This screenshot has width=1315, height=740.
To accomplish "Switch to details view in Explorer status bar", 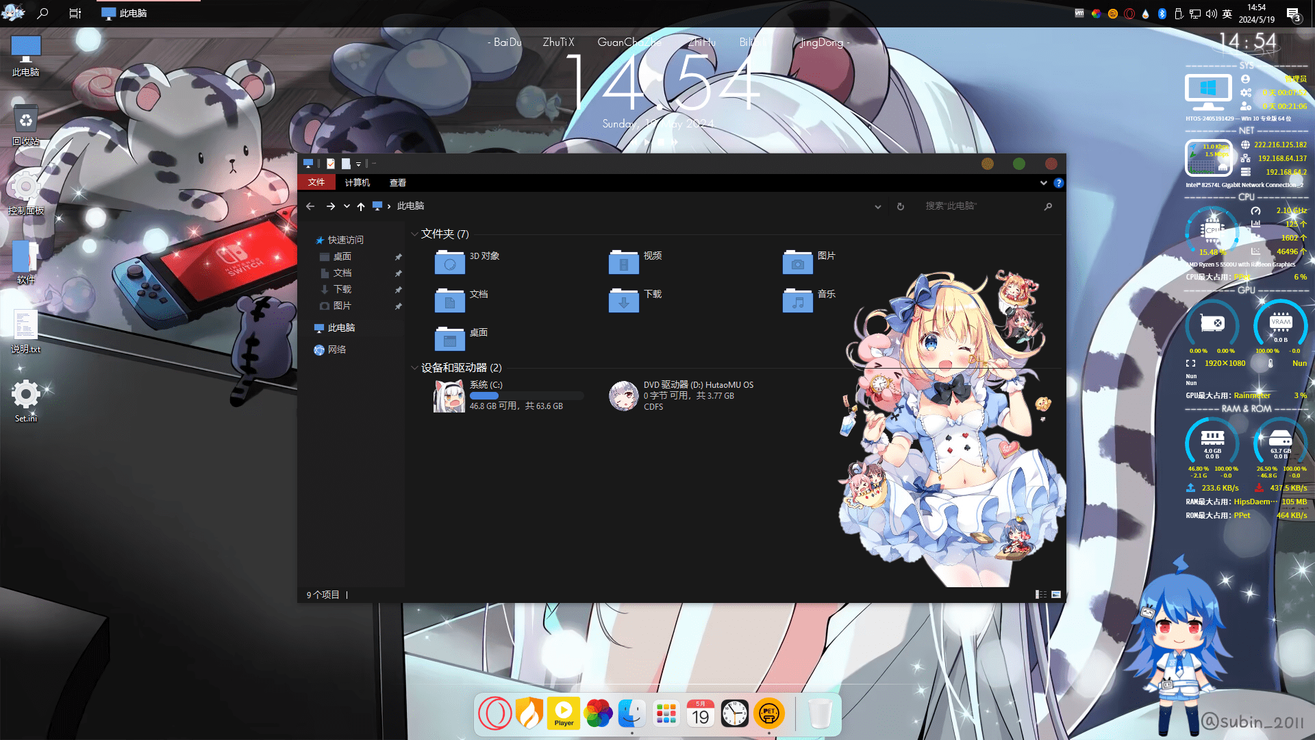I will pos(1041,595).
